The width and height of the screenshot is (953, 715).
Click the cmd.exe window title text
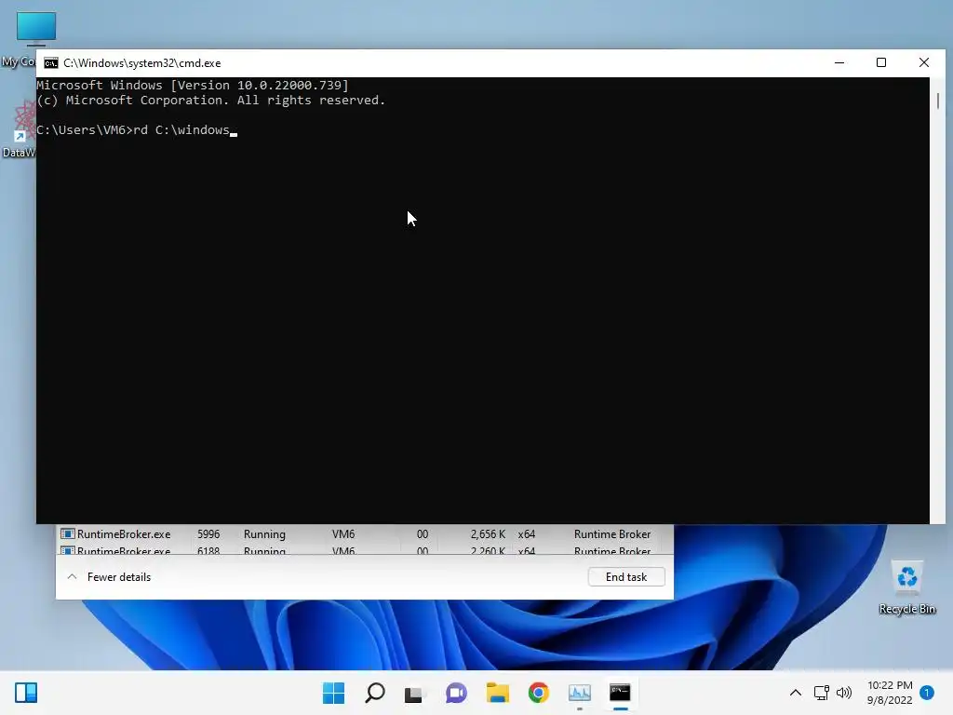pyautogui.click(x=142, y=63)
